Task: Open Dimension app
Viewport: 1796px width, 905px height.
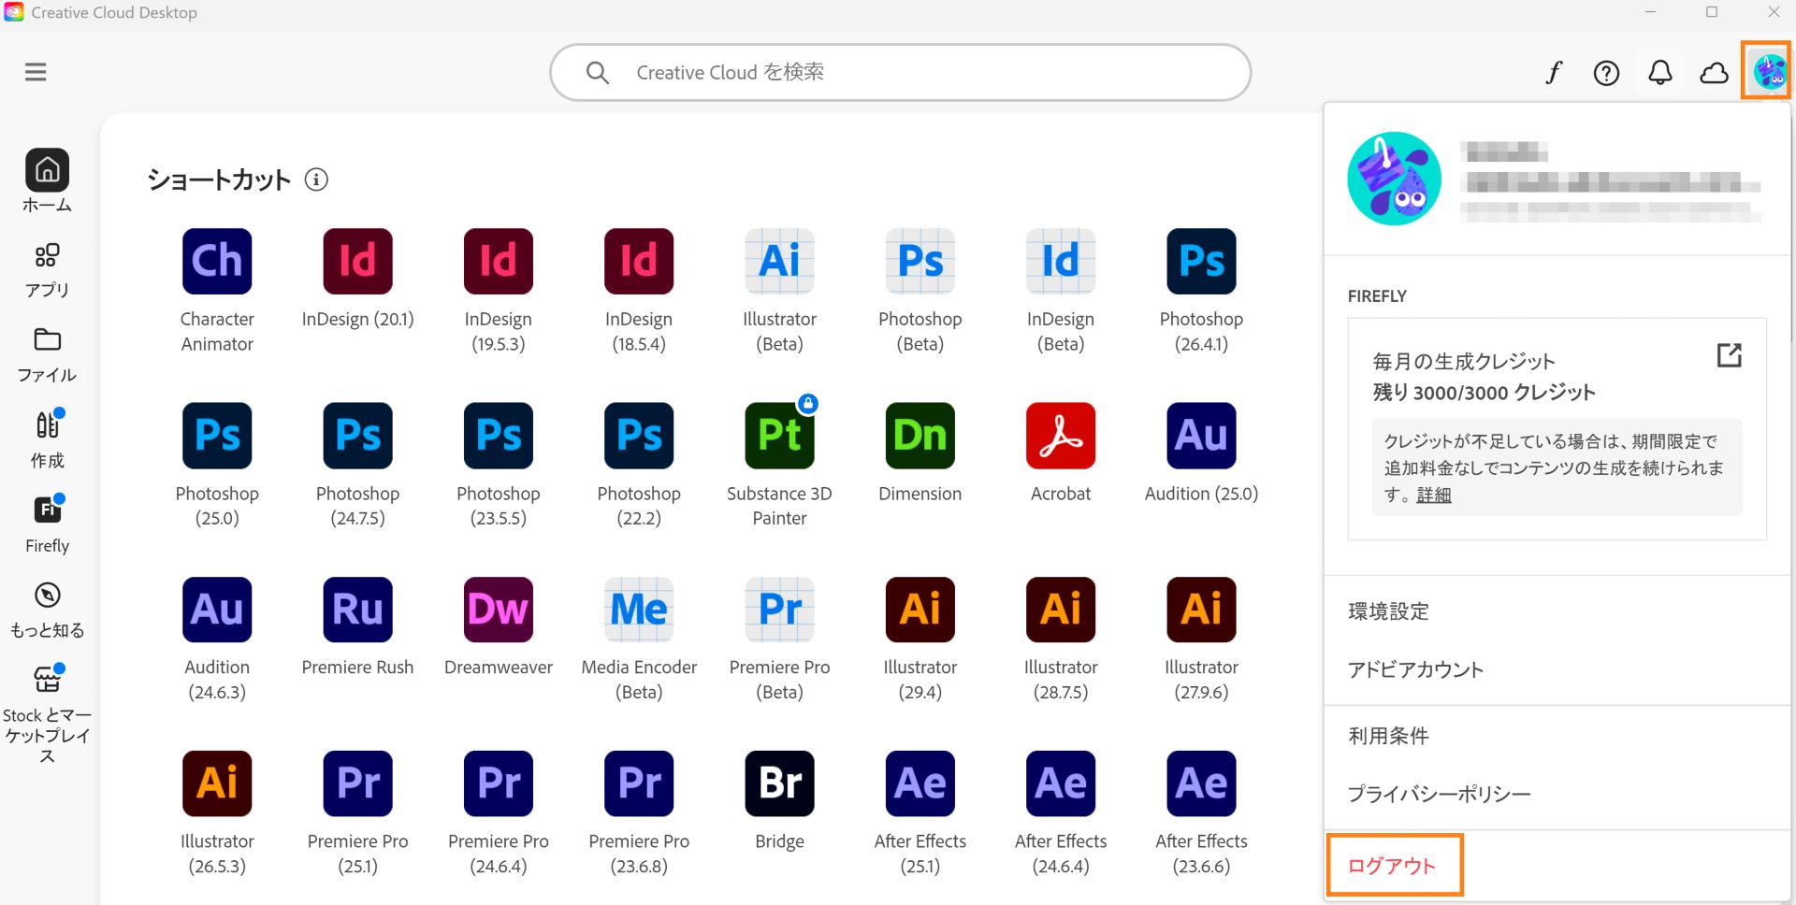Action: click(x=920, y=436)
